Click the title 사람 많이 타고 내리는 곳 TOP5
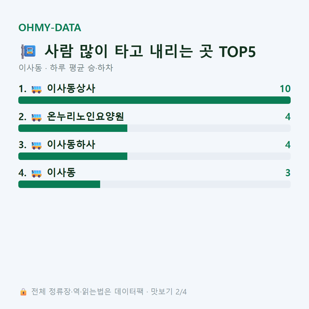309x309 pixels. tap(150, 51)
